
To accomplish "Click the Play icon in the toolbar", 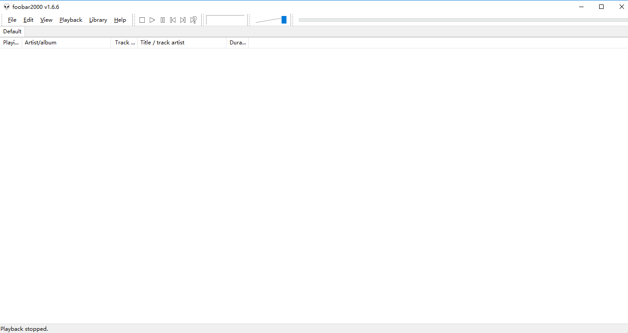I will click(x=152, y=20).
